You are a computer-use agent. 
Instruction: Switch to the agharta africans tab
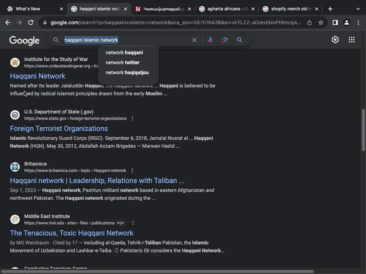(227, 9)
